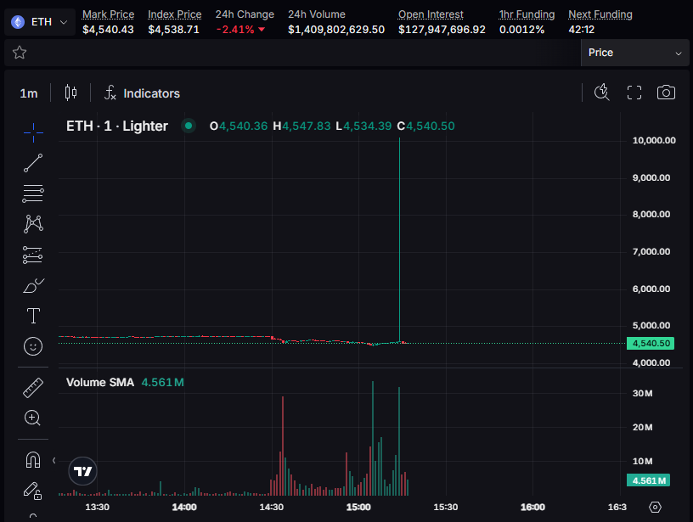Image resolution: width=693 pixels, height=522 pixels.
Task: Click the Open Interest value $127,947,696.92
Action: click(x=442, y=30)
